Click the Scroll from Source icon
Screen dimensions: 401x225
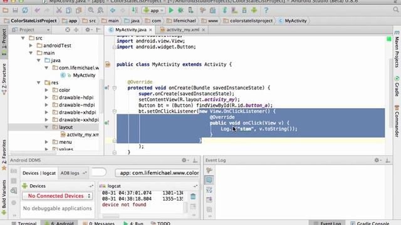point(68,30)
